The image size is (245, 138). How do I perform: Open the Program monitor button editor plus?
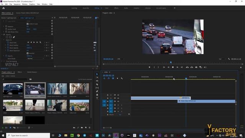pyautogui.click(x=241, y=67)
